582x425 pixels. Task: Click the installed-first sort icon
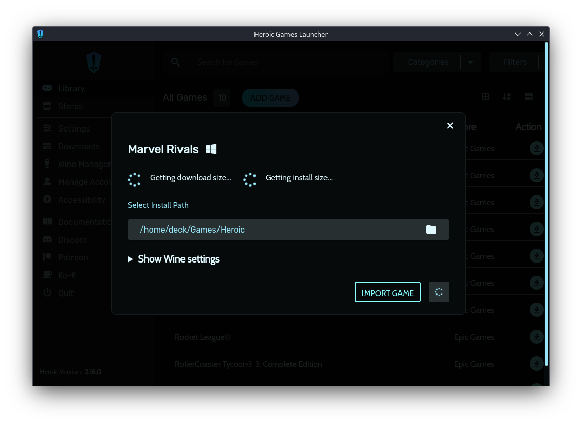(529, 96)
